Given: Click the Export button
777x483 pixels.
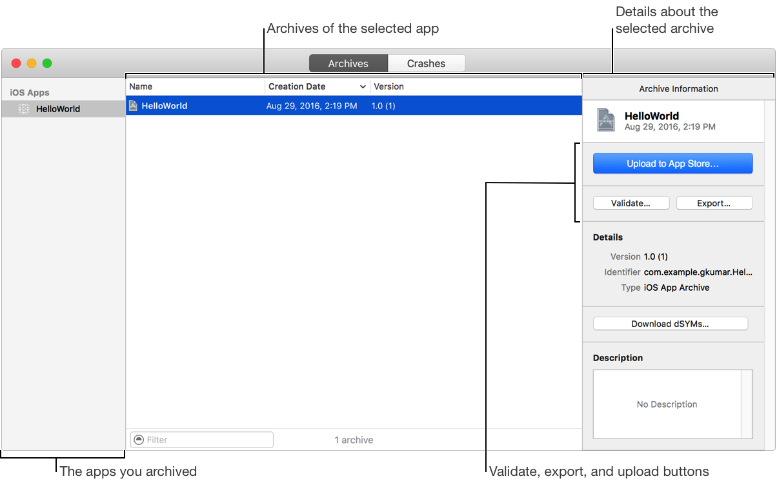Looking at the screenshot, I should [714, 202].
